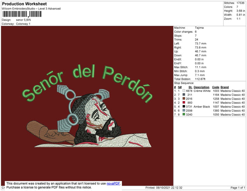Click the Zoom value '1:1'
The height and width of the screenshot is (191, 247).
(238, 19)
